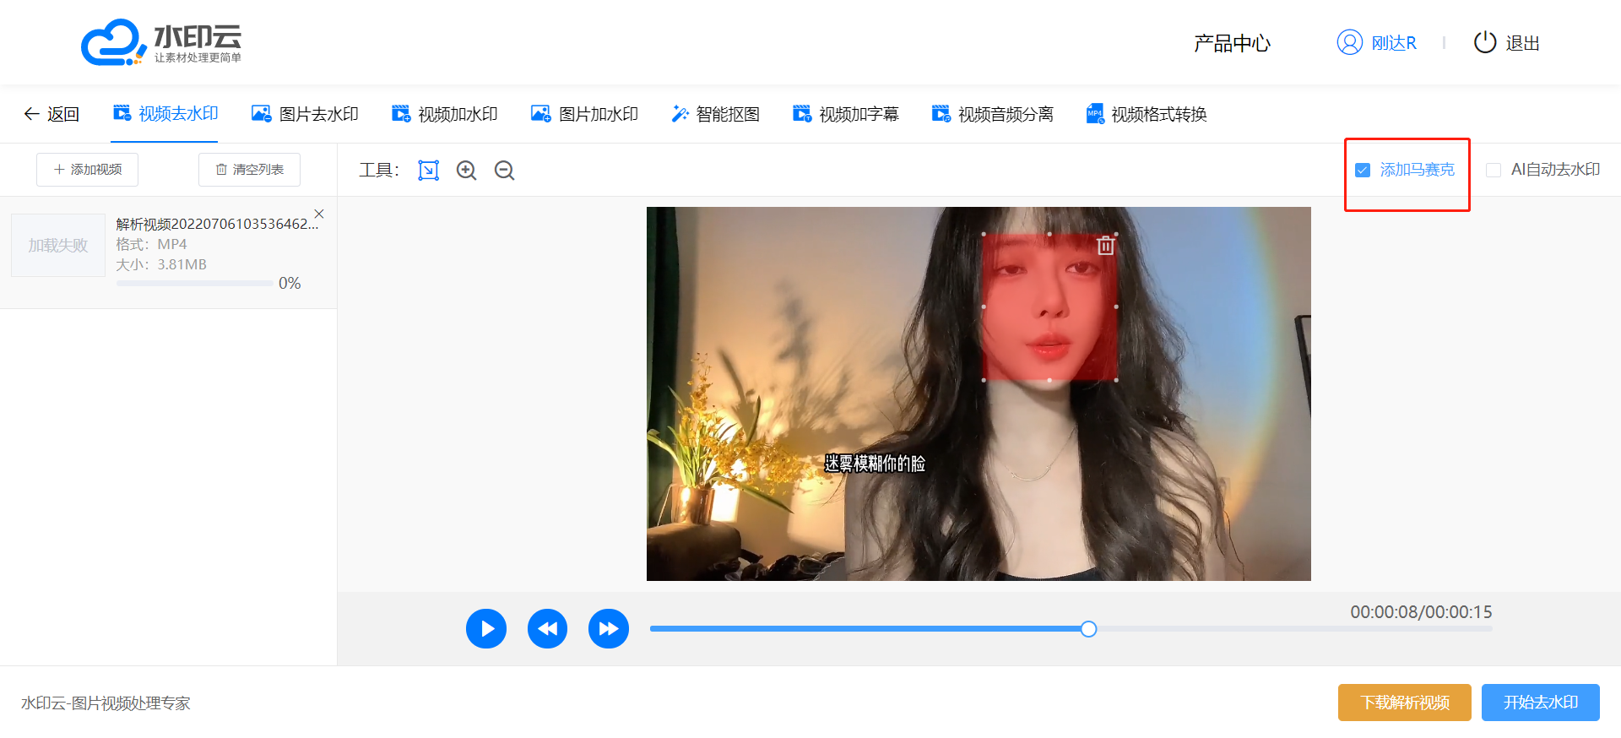Screen dimensions: 1621x738
Task: Delete the red selection with the trash icon
Action: [1105, 246]
